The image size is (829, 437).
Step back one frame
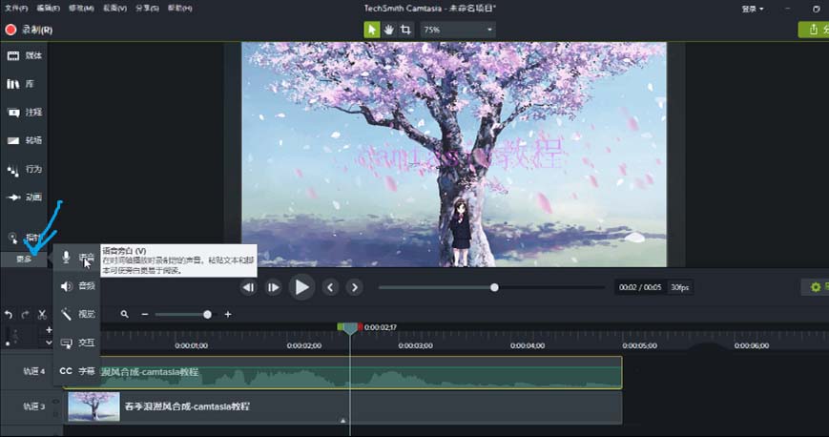point(248,287)
